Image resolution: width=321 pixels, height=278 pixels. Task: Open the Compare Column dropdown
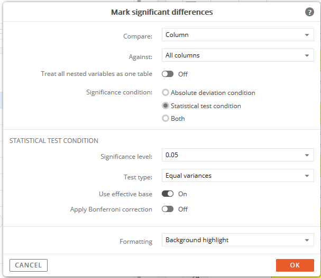(237, 35)
